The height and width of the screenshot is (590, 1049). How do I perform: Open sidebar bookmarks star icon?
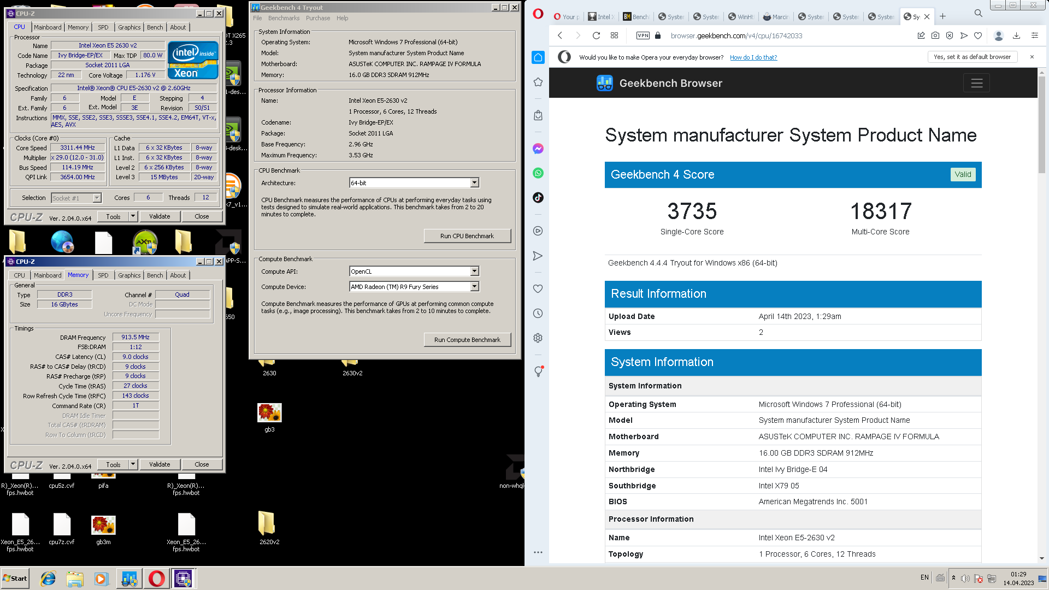pos(538,82)
